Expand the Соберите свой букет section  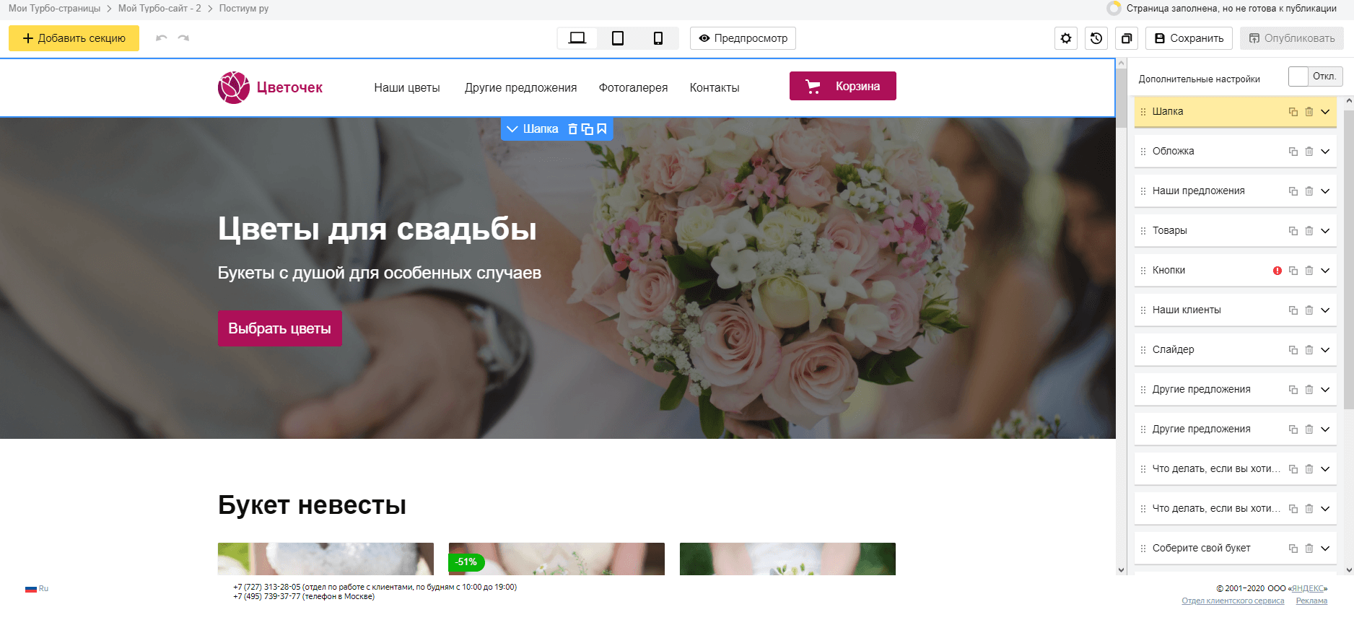(x=1325, y=549)
